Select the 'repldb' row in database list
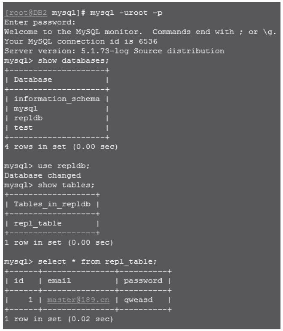The height and width of the screenshot is (331, 283). pyautogui.click(x=28, y=118)
